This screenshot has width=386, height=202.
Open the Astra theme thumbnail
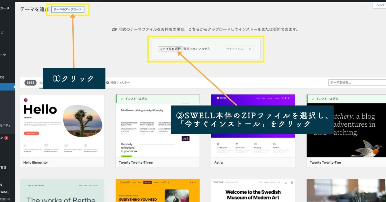(x=253, y=126)
